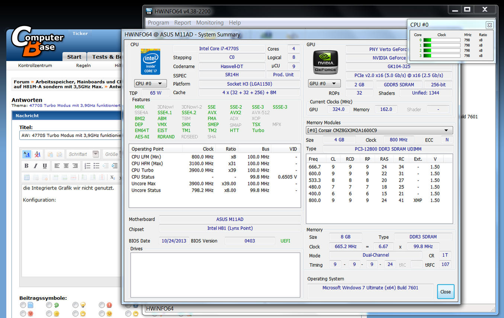Select the red exclamation post symbol radio
Image resolution: width=504 pixels, height=318 pixels.
(102, 305)
